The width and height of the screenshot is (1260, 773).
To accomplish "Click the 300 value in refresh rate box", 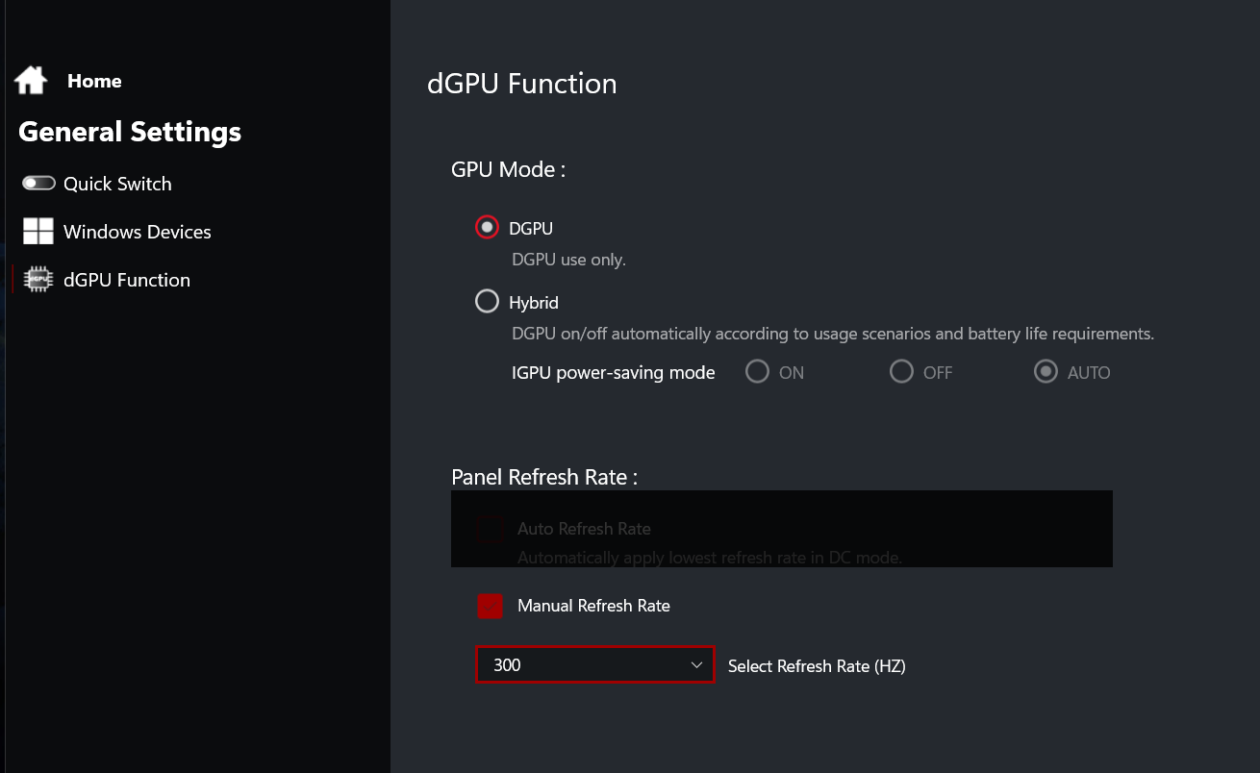I will point(507,665).
